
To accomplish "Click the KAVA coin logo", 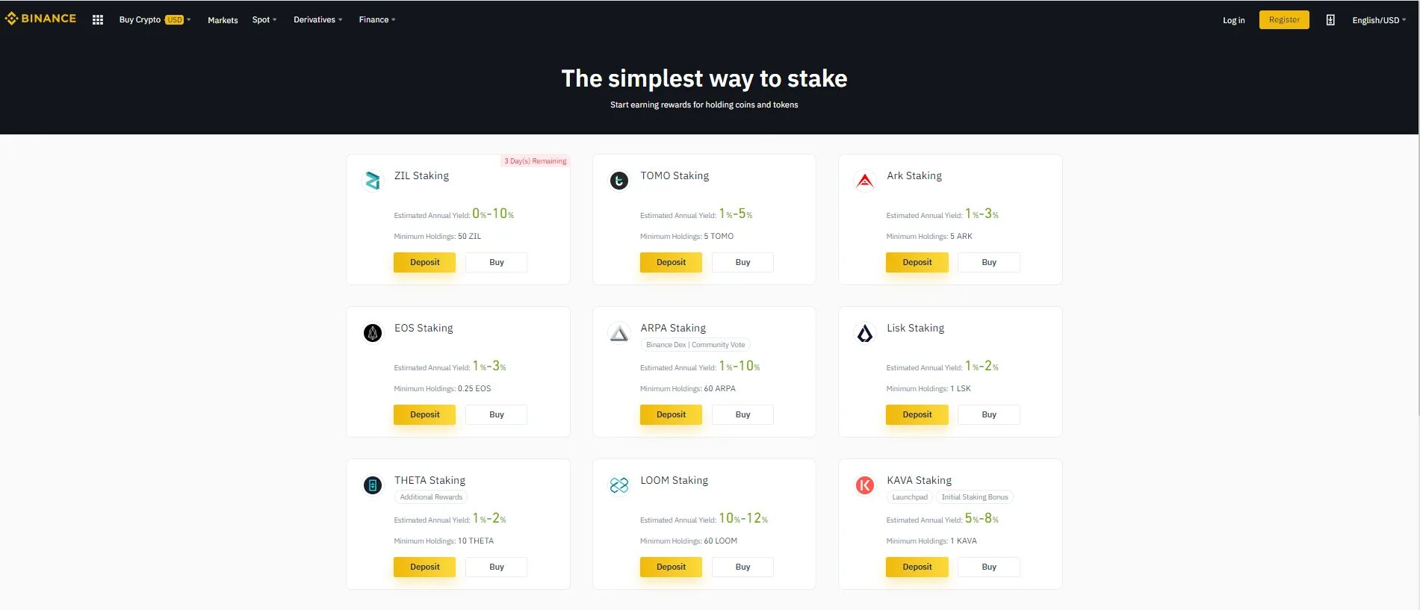I will tap(865, 485).
